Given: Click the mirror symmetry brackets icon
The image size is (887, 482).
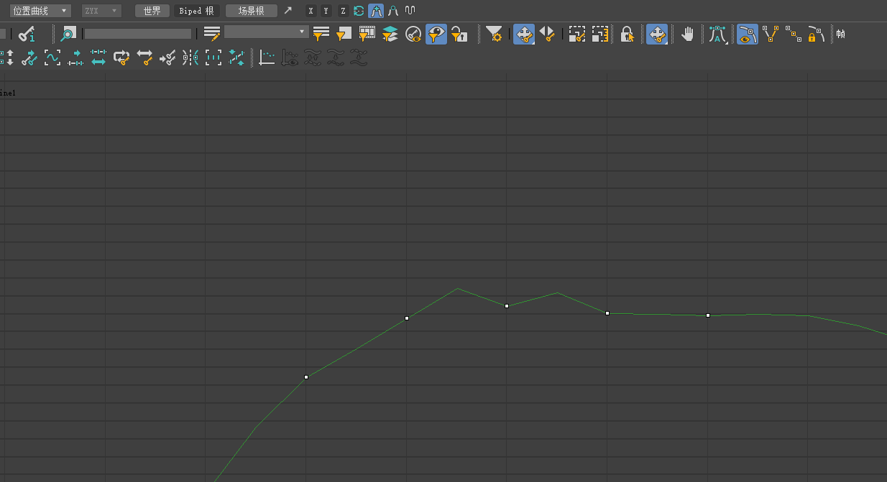Looking at the screenshot, I should tap(190, 57).
